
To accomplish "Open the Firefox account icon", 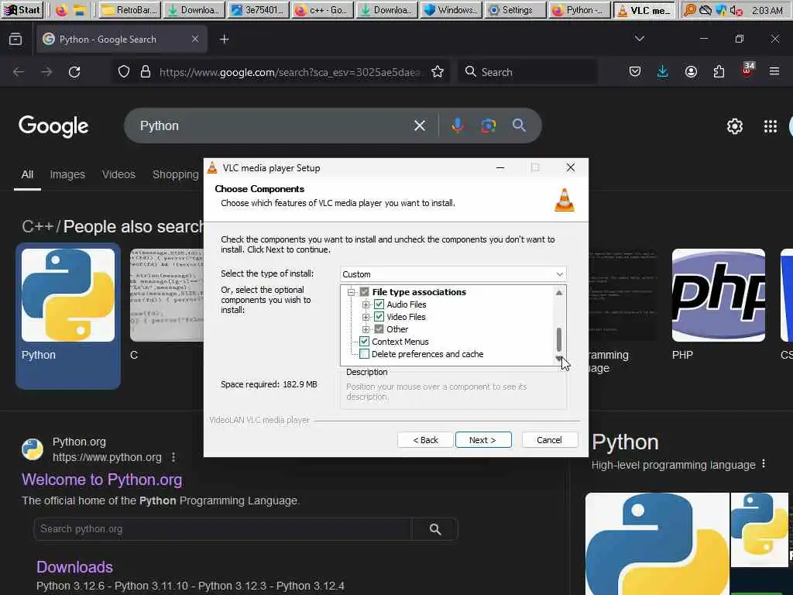I will click(x=691, y=72).
